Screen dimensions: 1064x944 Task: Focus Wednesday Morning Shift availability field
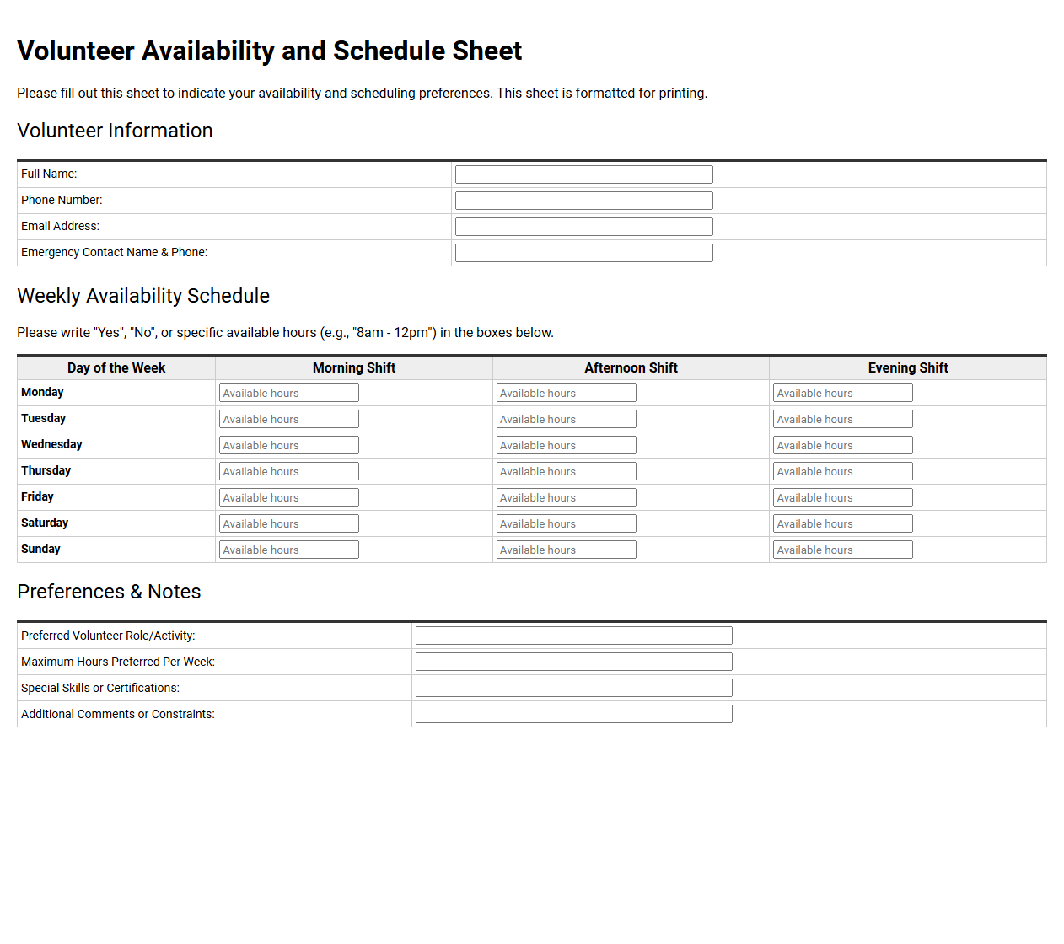[289, 445]
